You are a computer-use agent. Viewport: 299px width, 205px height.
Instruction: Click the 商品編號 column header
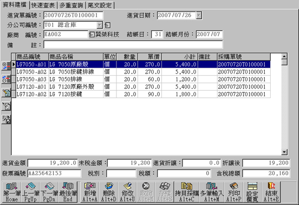coord(32,56)
